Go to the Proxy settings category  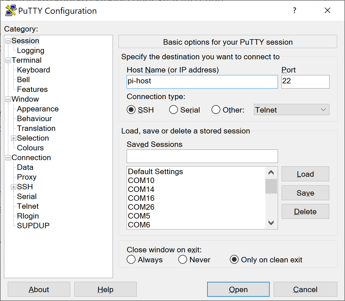[x=27, y=177]
